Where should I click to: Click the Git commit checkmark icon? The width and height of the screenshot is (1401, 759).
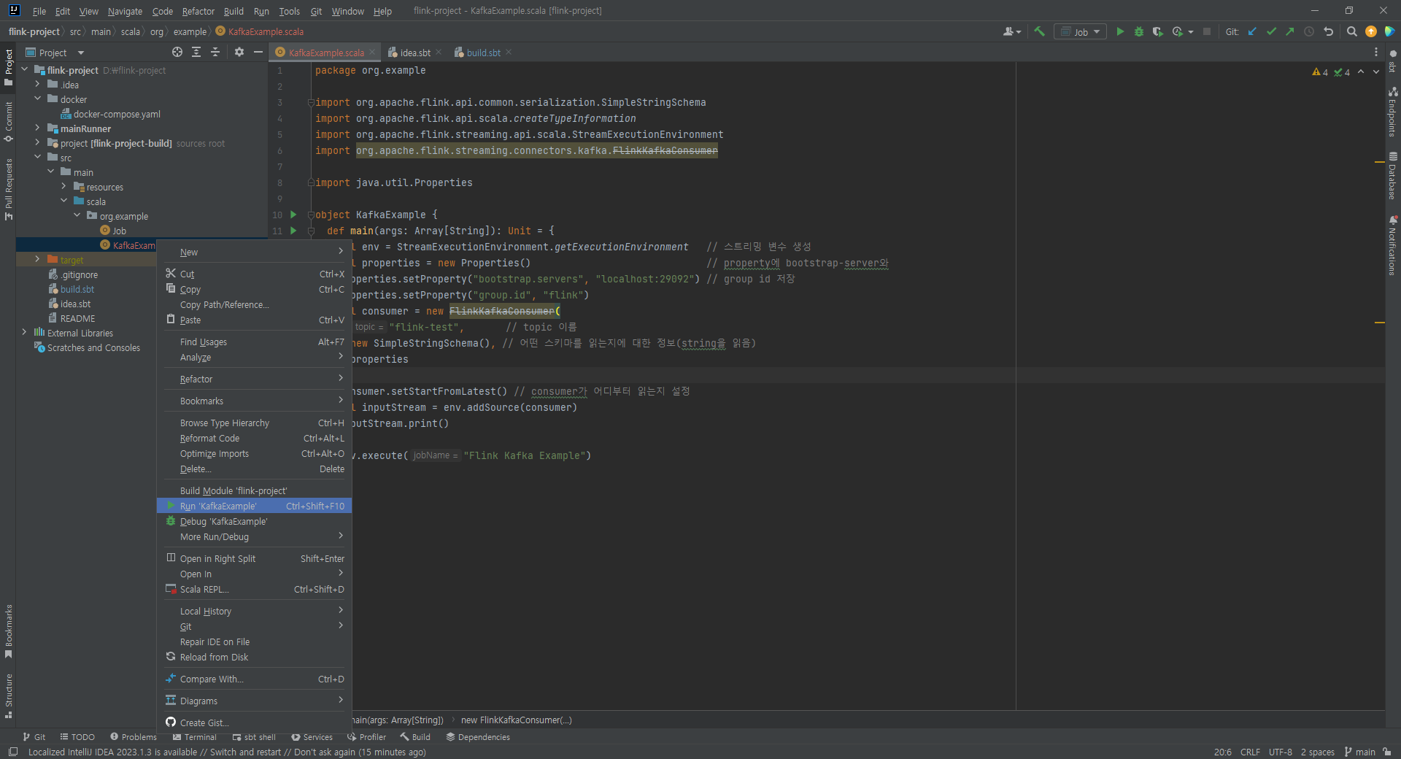coord(1271,31)
